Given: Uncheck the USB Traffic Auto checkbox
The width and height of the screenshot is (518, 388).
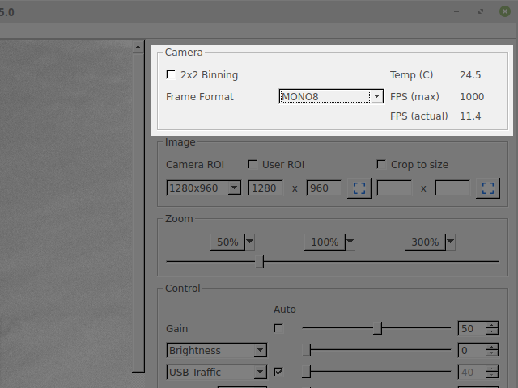Looking at the screenshot, I should coord(278,372).
